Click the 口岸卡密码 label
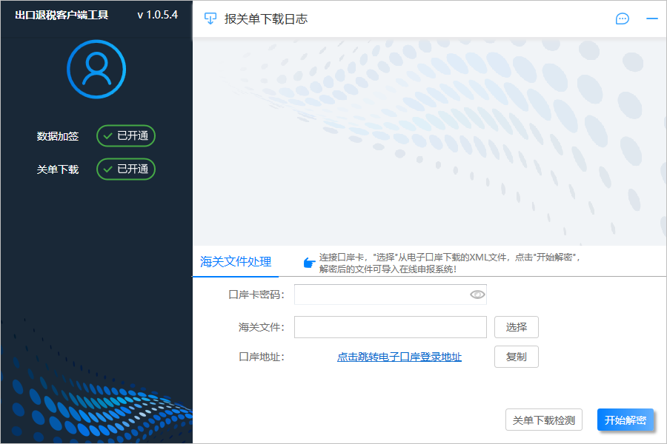This screenshot has width=667, height=444. click(256, 295)
